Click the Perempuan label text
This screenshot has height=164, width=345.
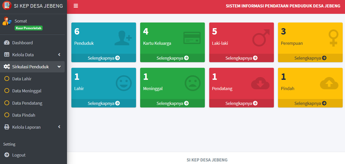[292, 43]
